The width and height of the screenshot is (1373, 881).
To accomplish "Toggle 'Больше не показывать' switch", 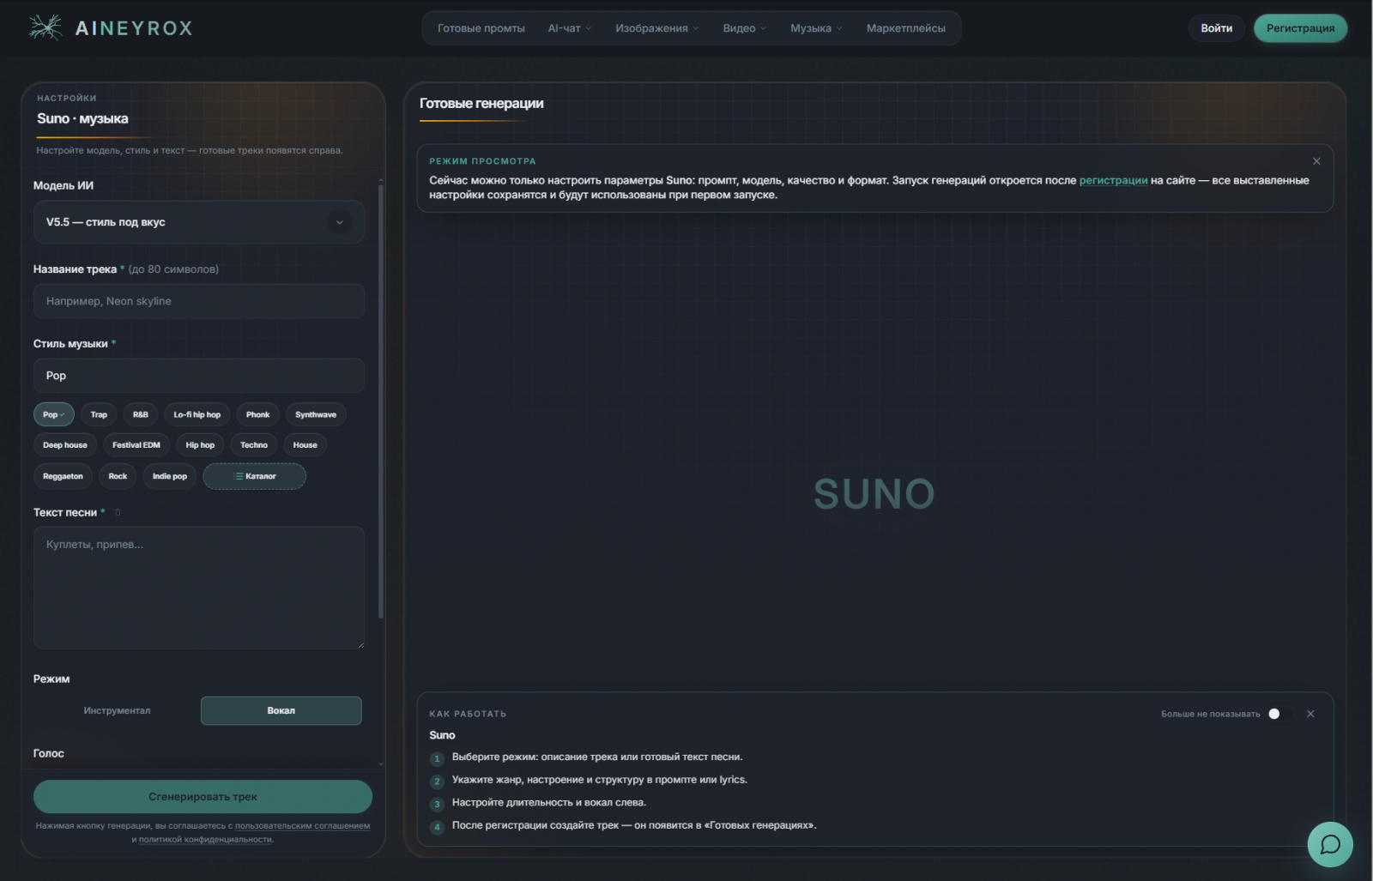I will pyautogui.click(x=1279, y=714).
